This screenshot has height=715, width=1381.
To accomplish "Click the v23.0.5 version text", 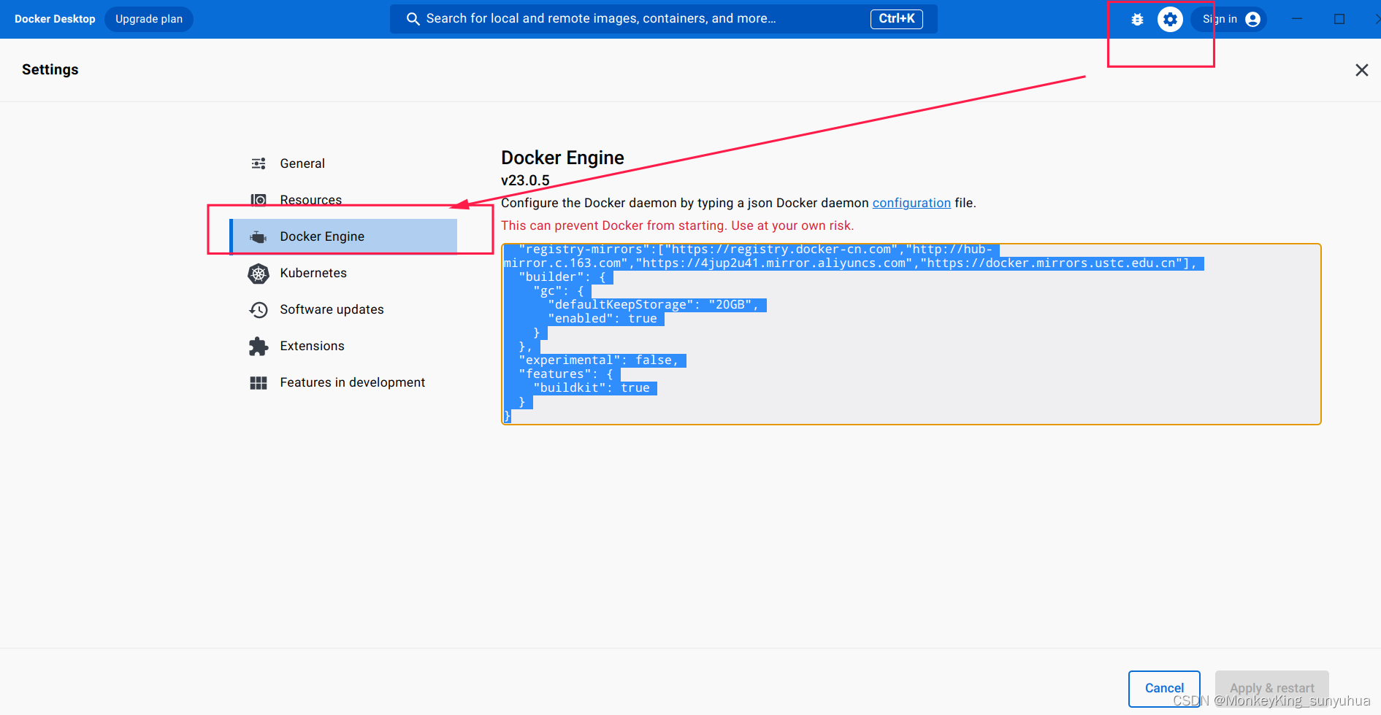I will [525, 180].
